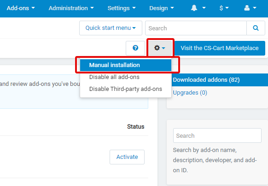Viewport: 268px width, 186px height.
Task: Expand the Add-ons menu
Action: click(21, 8)
